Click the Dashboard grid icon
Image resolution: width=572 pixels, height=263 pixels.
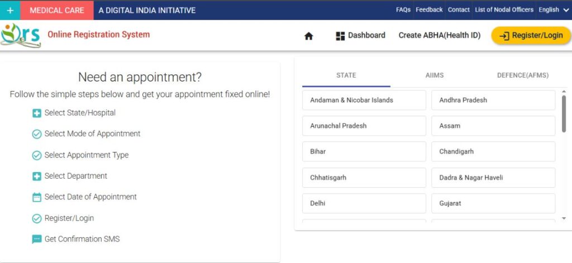pos(340,36)
